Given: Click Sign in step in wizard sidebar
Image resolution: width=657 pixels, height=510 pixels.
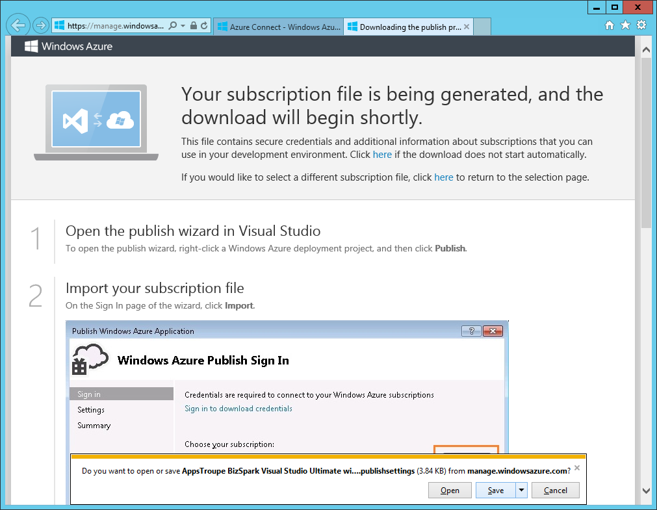Looking at the screenshot, I should coord(122,394).
